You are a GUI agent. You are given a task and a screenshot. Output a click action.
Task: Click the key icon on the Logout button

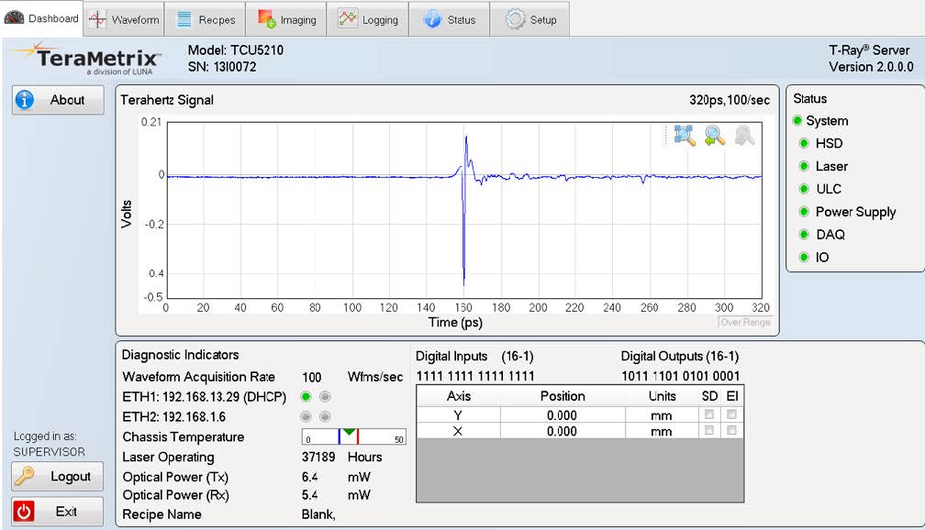tap(24, 476)
